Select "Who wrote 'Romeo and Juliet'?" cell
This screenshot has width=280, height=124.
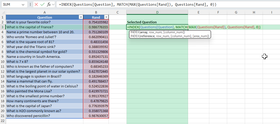[45, 37]
